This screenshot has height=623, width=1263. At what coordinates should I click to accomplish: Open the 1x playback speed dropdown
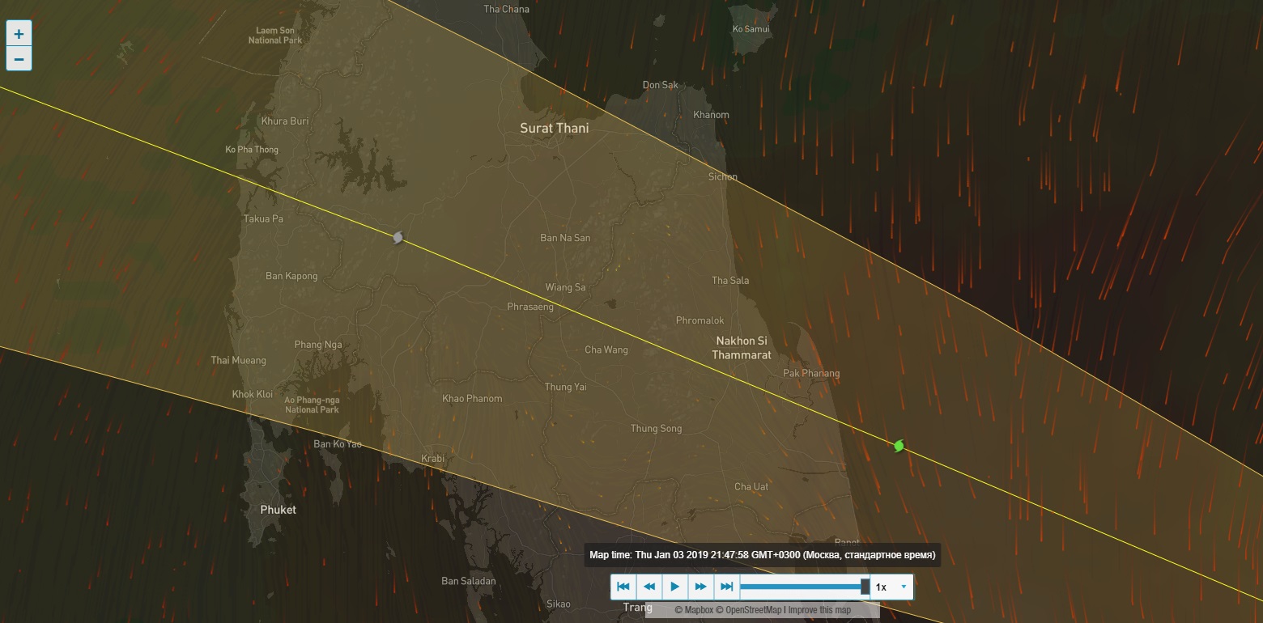[x=891, y=587]
